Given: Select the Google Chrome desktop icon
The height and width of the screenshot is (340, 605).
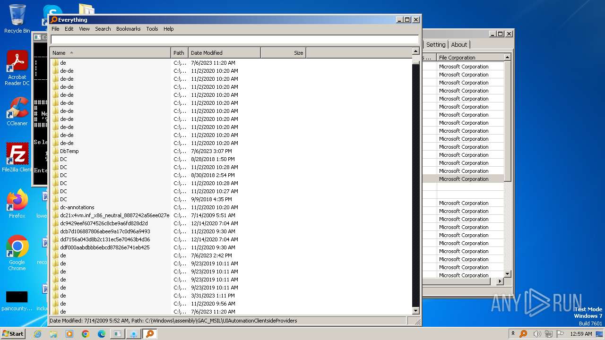Looking at the screenshot, I should [x=17, y=253].
